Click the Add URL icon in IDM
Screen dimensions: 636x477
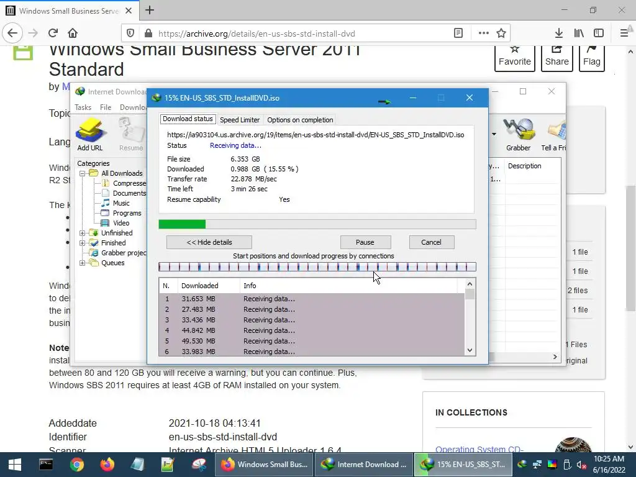click(x=90, y=134)
